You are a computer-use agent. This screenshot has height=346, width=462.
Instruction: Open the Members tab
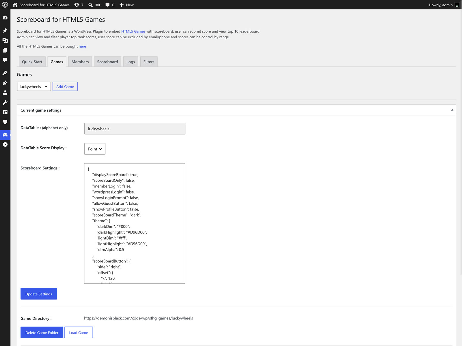tap(80, 62)
